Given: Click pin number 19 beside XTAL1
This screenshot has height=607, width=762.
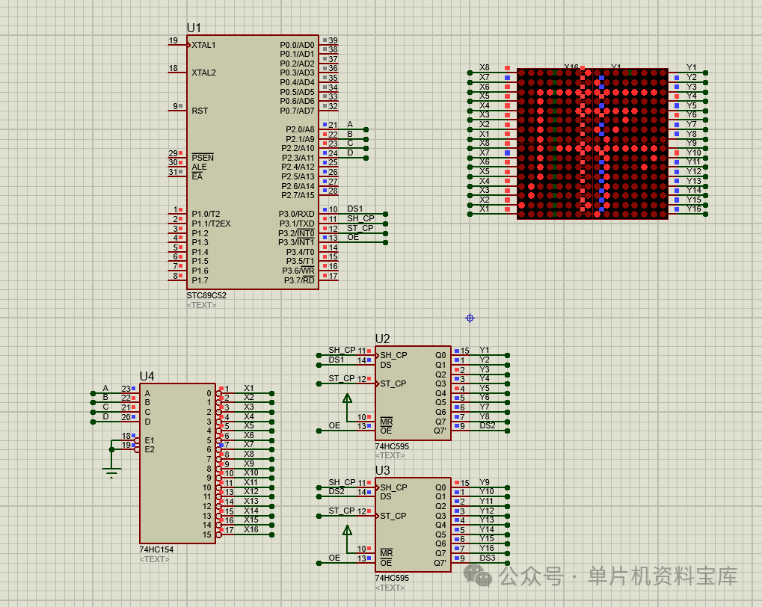Looking at the screenshot, I should point(173,41).
